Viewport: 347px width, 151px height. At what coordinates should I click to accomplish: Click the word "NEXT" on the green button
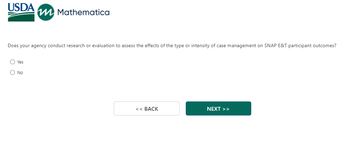[x=214, y=109]
